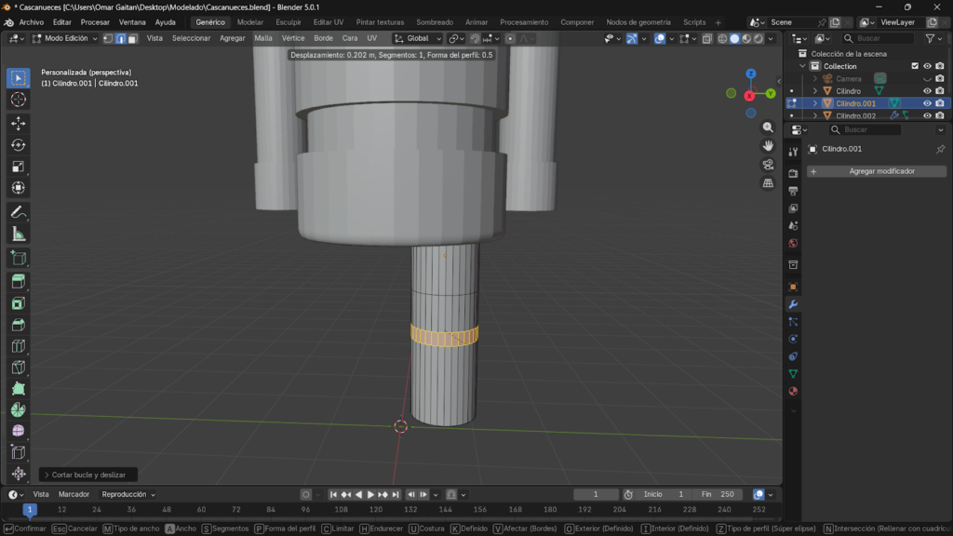Hide Cilindro.002 with its eye toggle
Viewport: 953px width, 536px height.
(x=925, y=115)
